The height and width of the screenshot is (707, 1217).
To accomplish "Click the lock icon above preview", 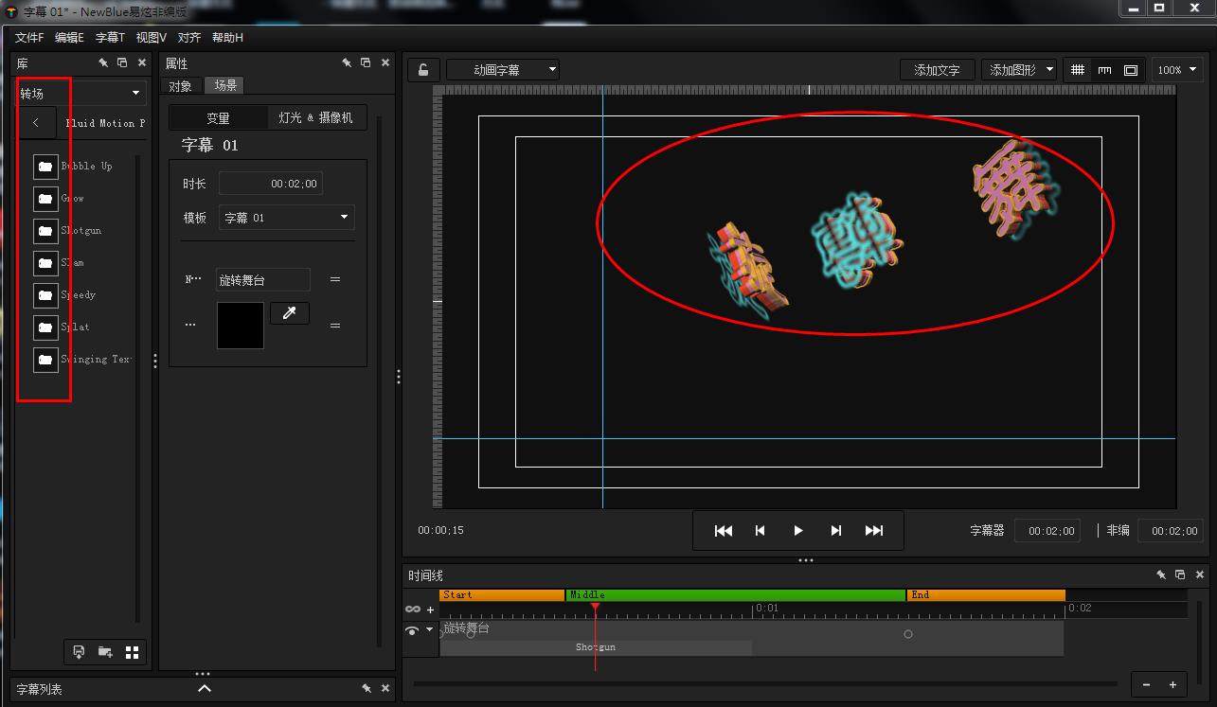I will pyautogui.click(x=423, y=70).
